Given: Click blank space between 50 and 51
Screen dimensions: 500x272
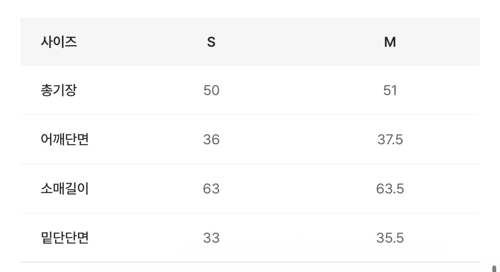Looking at the screenshot, I should 300,91.
